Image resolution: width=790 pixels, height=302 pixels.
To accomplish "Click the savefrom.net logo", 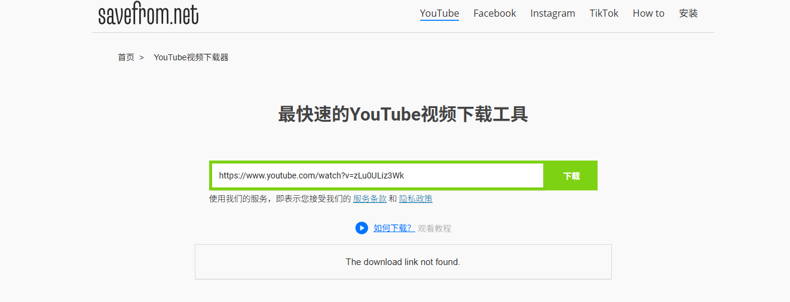I will (x=148, y=14).
